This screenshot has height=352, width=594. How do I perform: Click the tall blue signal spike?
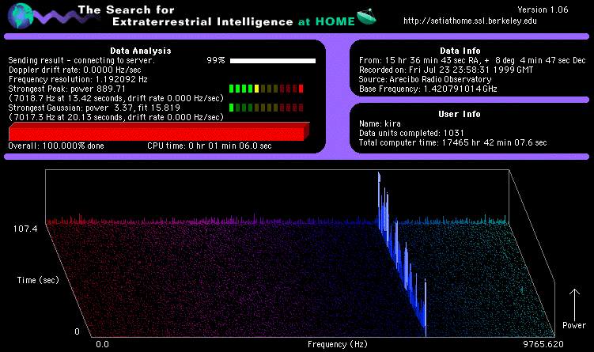pos(403,255)
